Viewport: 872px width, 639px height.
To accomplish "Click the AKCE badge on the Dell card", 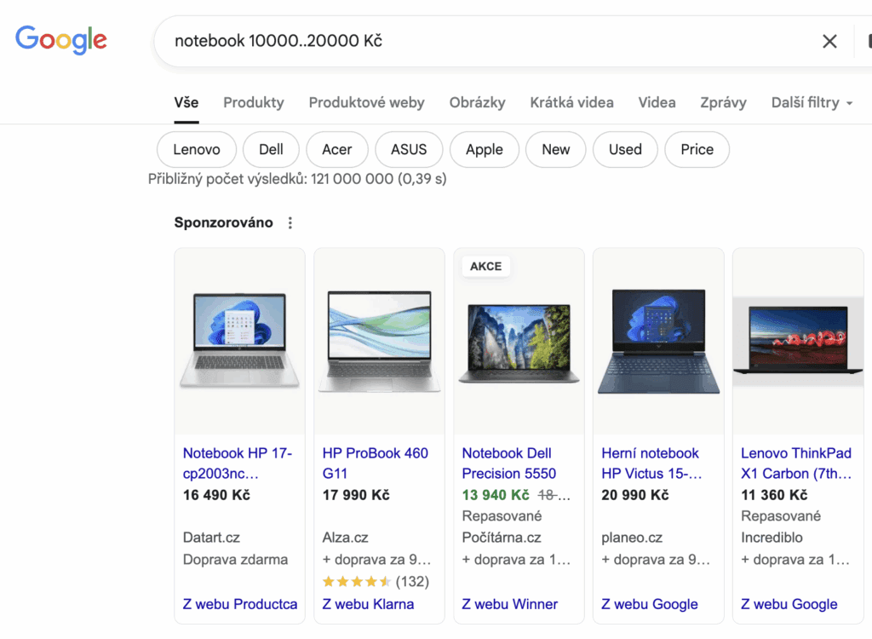I will pos(485,267).
